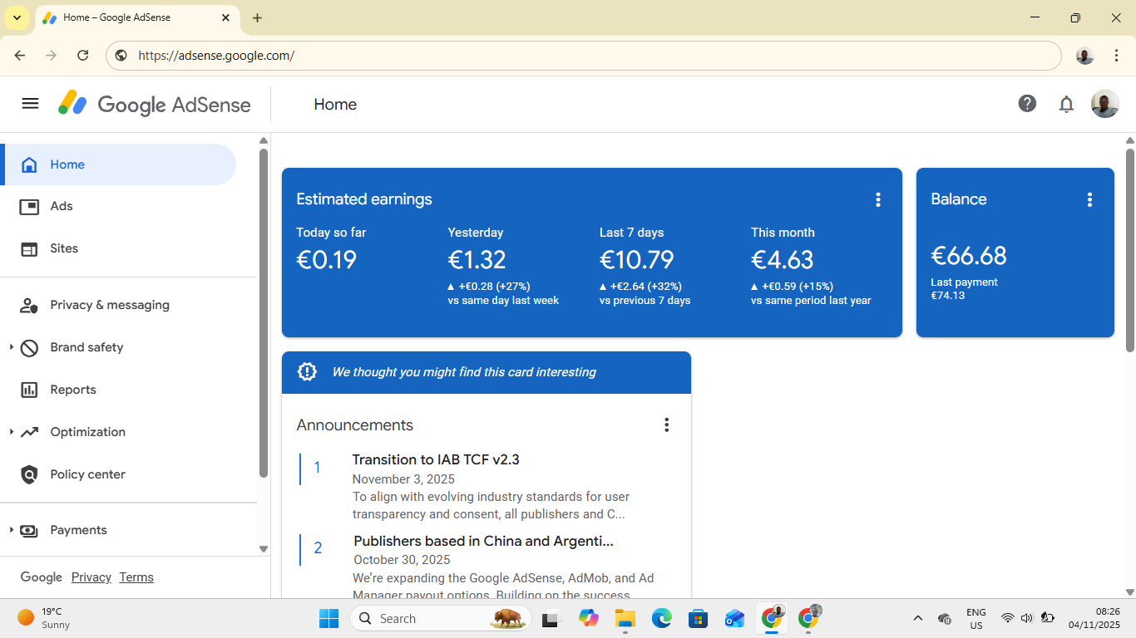
Task: Open the Google account avatar
Action: click(x=1104, y=104)
